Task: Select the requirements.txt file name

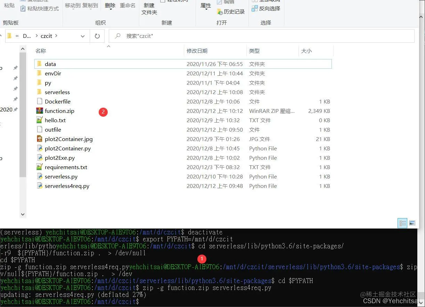Action: point(66,167)
